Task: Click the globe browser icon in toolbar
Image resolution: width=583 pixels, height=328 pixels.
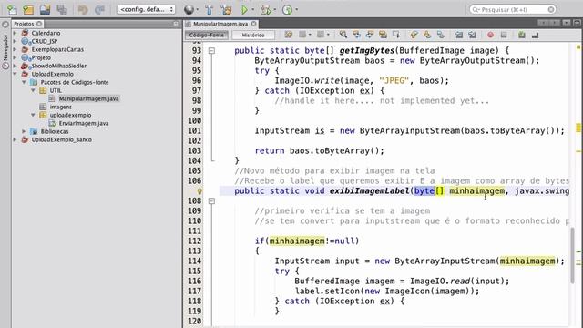Action: pos(189,10)
